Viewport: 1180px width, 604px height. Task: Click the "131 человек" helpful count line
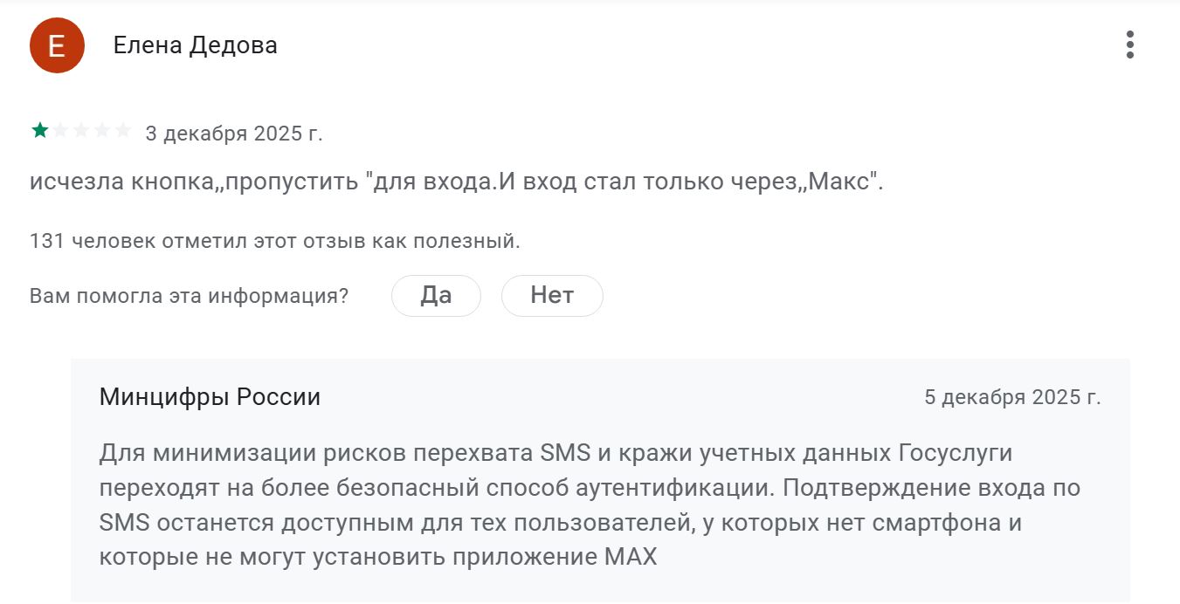click(x=274, y=241)
